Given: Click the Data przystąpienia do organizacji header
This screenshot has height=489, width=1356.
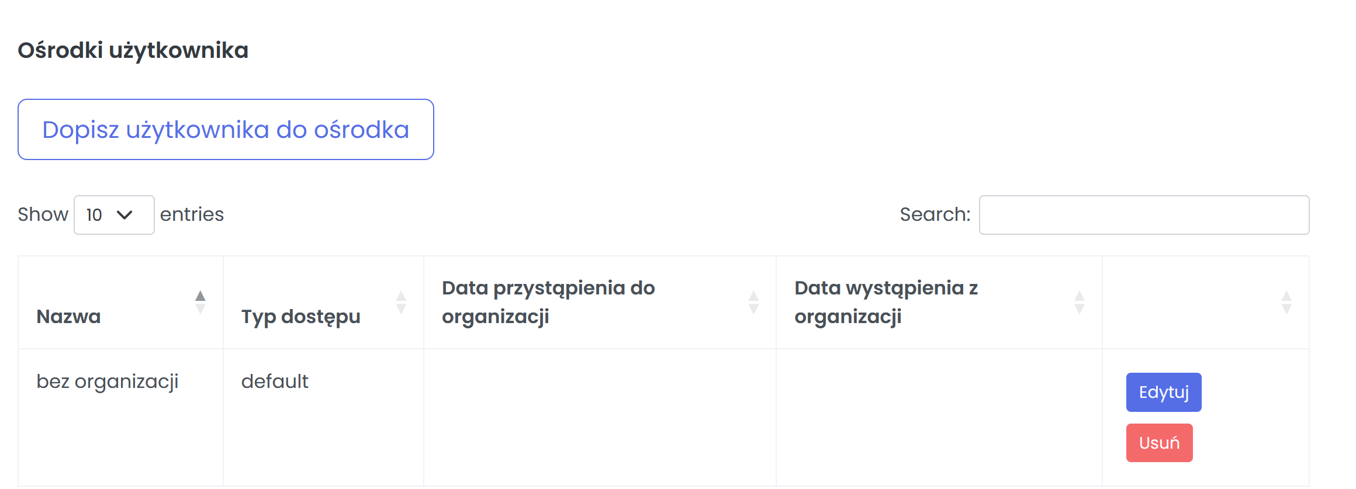Looking at the screenshot, I should 548,302.
